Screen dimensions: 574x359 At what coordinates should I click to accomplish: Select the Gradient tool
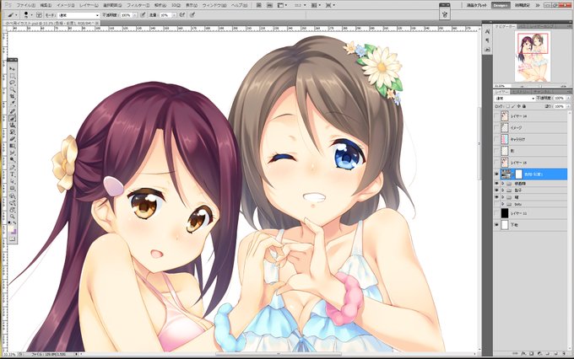click(12, 147)
